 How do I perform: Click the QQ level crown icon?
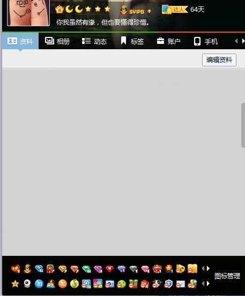point(60,9)
